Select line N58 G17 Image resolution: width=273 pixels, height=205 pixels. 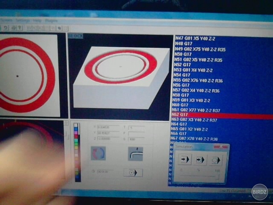180,95
